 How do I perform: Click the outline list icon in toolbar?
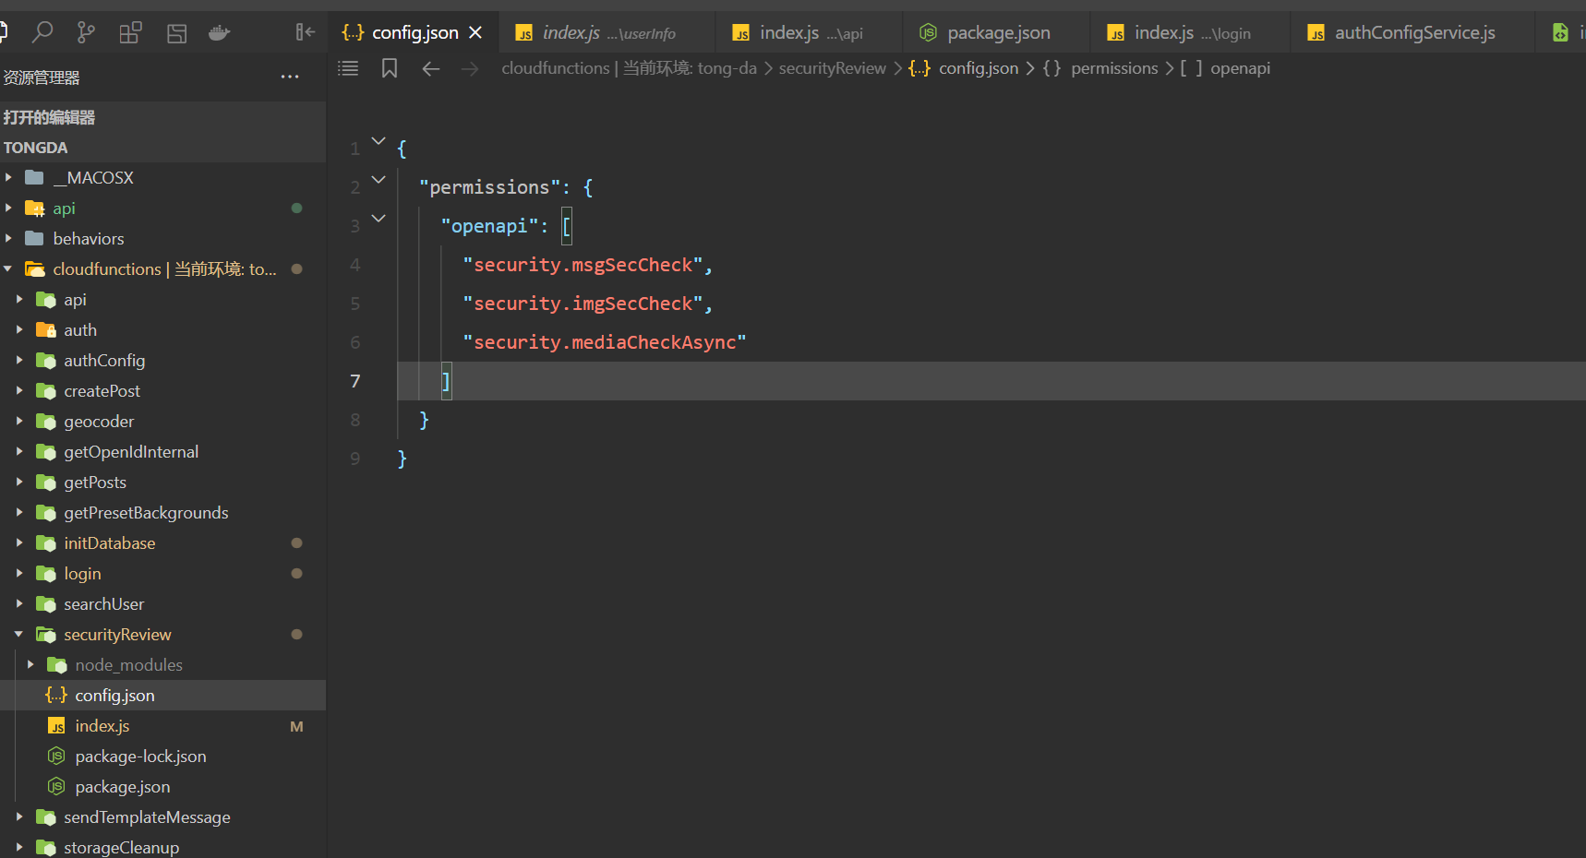(x=348, y=68)
